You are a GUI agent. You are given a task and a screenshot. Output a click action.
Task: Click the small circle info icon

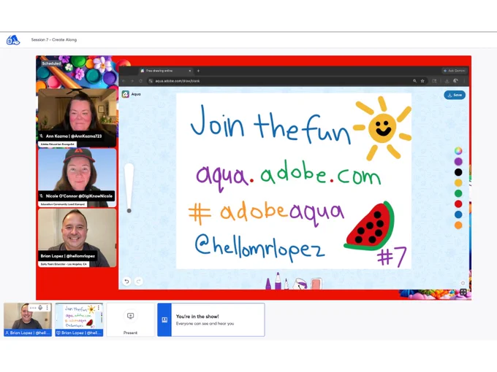[x=463, y=283]
